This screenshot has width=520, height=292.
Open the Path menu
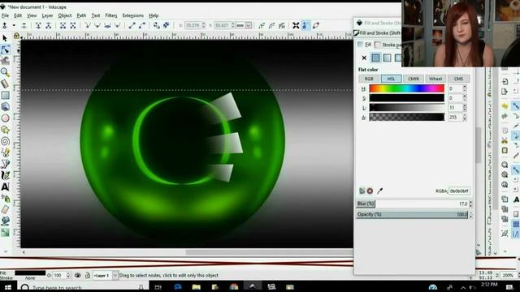81,15
